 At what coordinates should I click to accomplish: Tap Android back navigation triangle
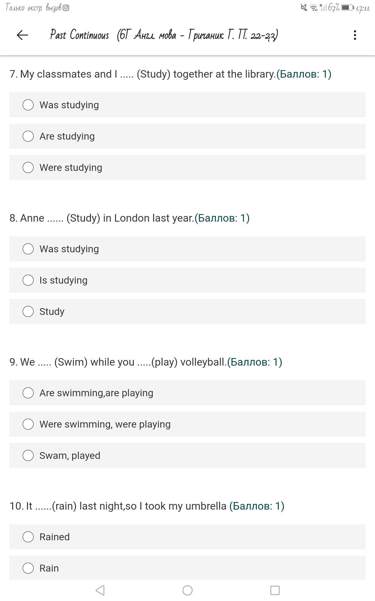100,590
